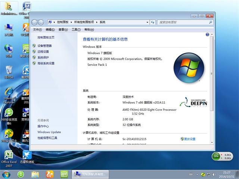Expand arrow after 控制面板 breadcrumb

pos(71,22)
